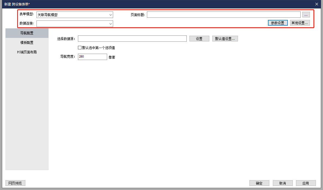Launch 网页预览 at bottom left
Screen dimensions: 323x190
click(15, 183)
